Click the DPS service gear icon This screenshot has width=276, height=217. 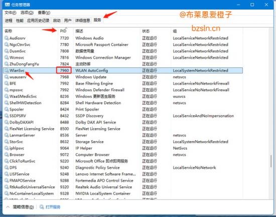(x=7, y=167)
